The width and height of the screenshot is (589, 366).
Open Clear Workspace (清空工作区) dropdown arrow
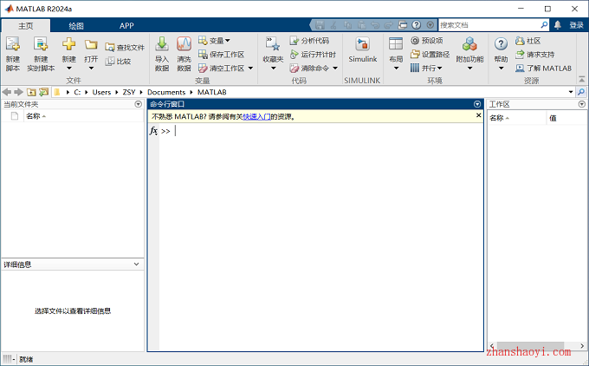250,69
